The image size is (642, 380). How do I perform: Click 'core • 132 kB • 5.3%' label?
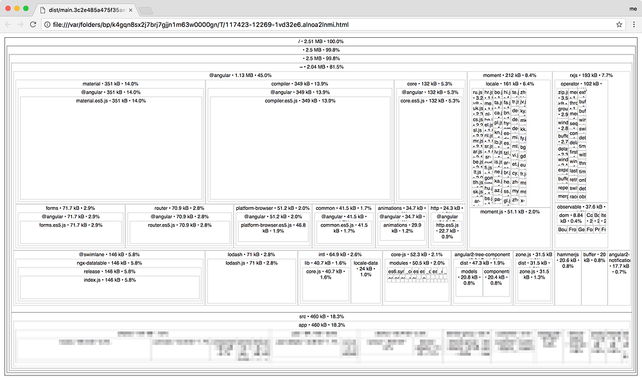(x=429, y=83)
